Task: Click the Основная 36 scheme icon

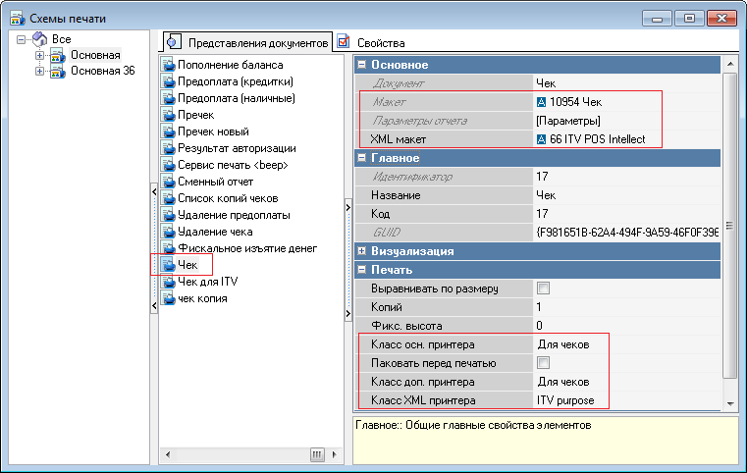Action: pyautogui.click(x=58, y=72)
